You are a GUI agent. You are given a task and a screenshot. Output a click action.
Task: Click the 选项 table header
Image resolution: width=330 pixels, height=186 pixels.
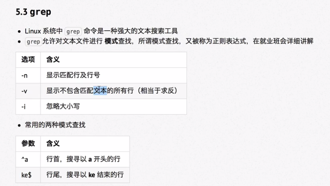point(28,60)
